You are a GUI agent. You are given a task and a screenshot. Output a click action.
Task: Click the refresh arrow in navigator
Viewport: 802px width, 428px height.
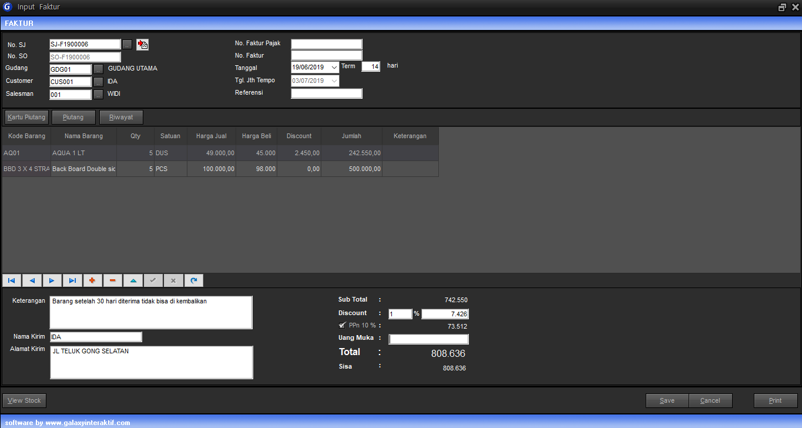click(193, 280)
